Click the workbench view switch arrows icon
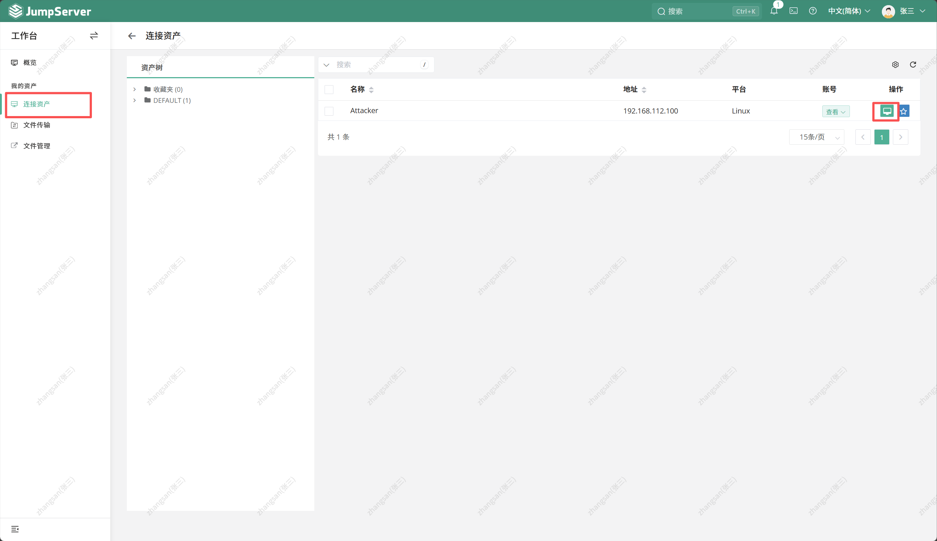 tap(94, 36)
